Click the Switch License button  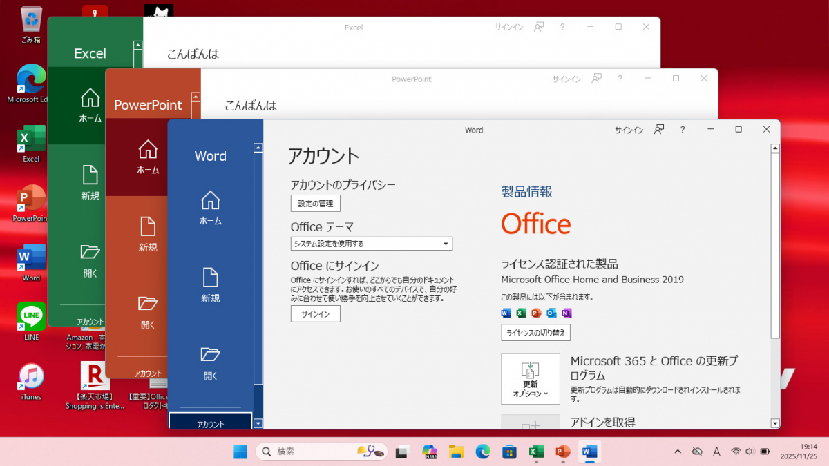tap(535, 333)
